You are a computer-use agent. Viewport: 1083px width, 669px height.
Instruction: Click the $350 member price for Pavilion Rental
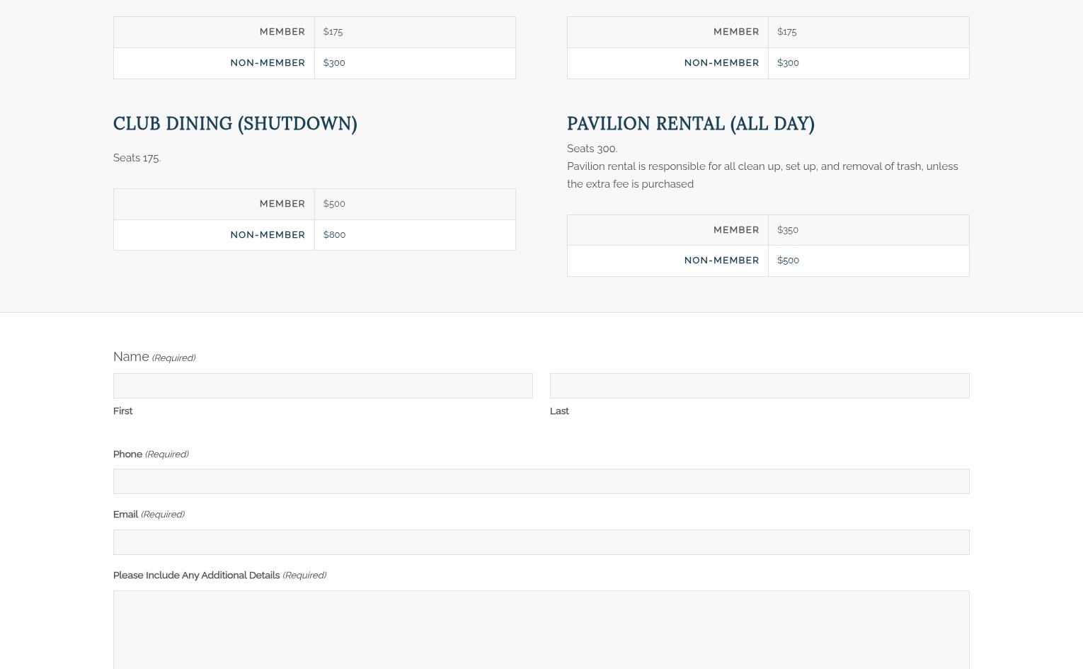coord(788,230)
